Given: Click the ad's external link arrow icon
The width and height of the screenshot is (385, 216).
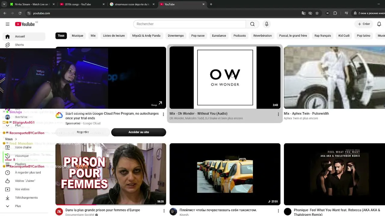Looking at the screenshot, I should pyautogui.click(x=160, y=103).
